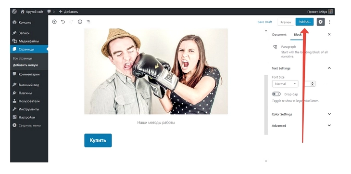Viewport: 351px width, 174px height.
Task: Toggle the Drop Cap switch
Action: [x=276, y=94]
